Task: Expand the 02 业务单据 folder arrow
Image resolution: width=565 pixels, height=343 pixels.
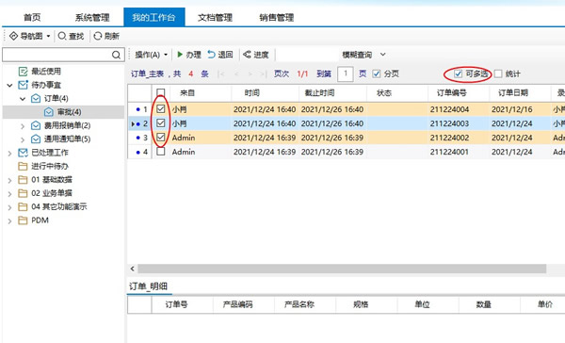Action: pyautogui.click(x=9, y=194)
